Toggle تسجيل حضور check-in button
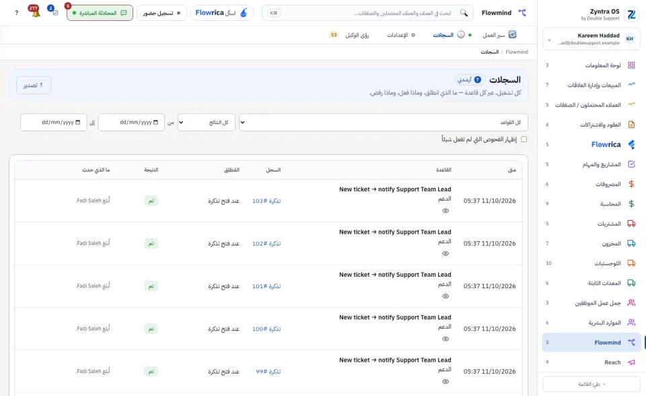Image resolution: width=646 pixels, height=396 pixels. pyautogui.click(x=161, y=13)
